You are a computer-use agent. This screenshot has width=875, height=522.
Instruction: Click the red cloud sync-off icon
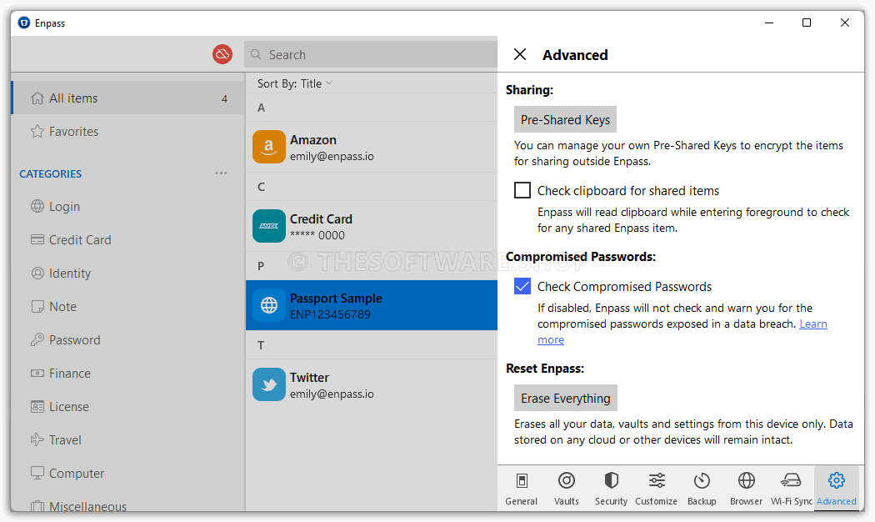coord(222,54)
